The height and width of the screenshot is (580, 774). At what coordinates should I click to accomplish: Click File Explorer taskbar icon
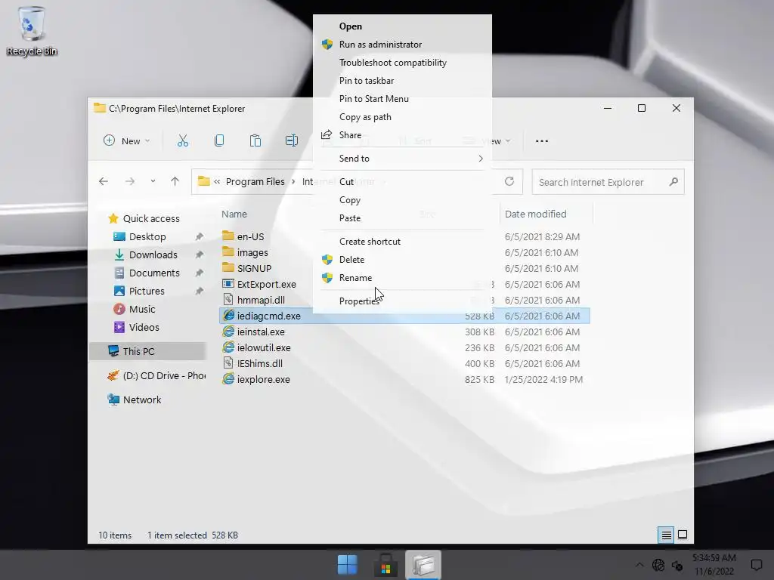[x=423, y=565]
